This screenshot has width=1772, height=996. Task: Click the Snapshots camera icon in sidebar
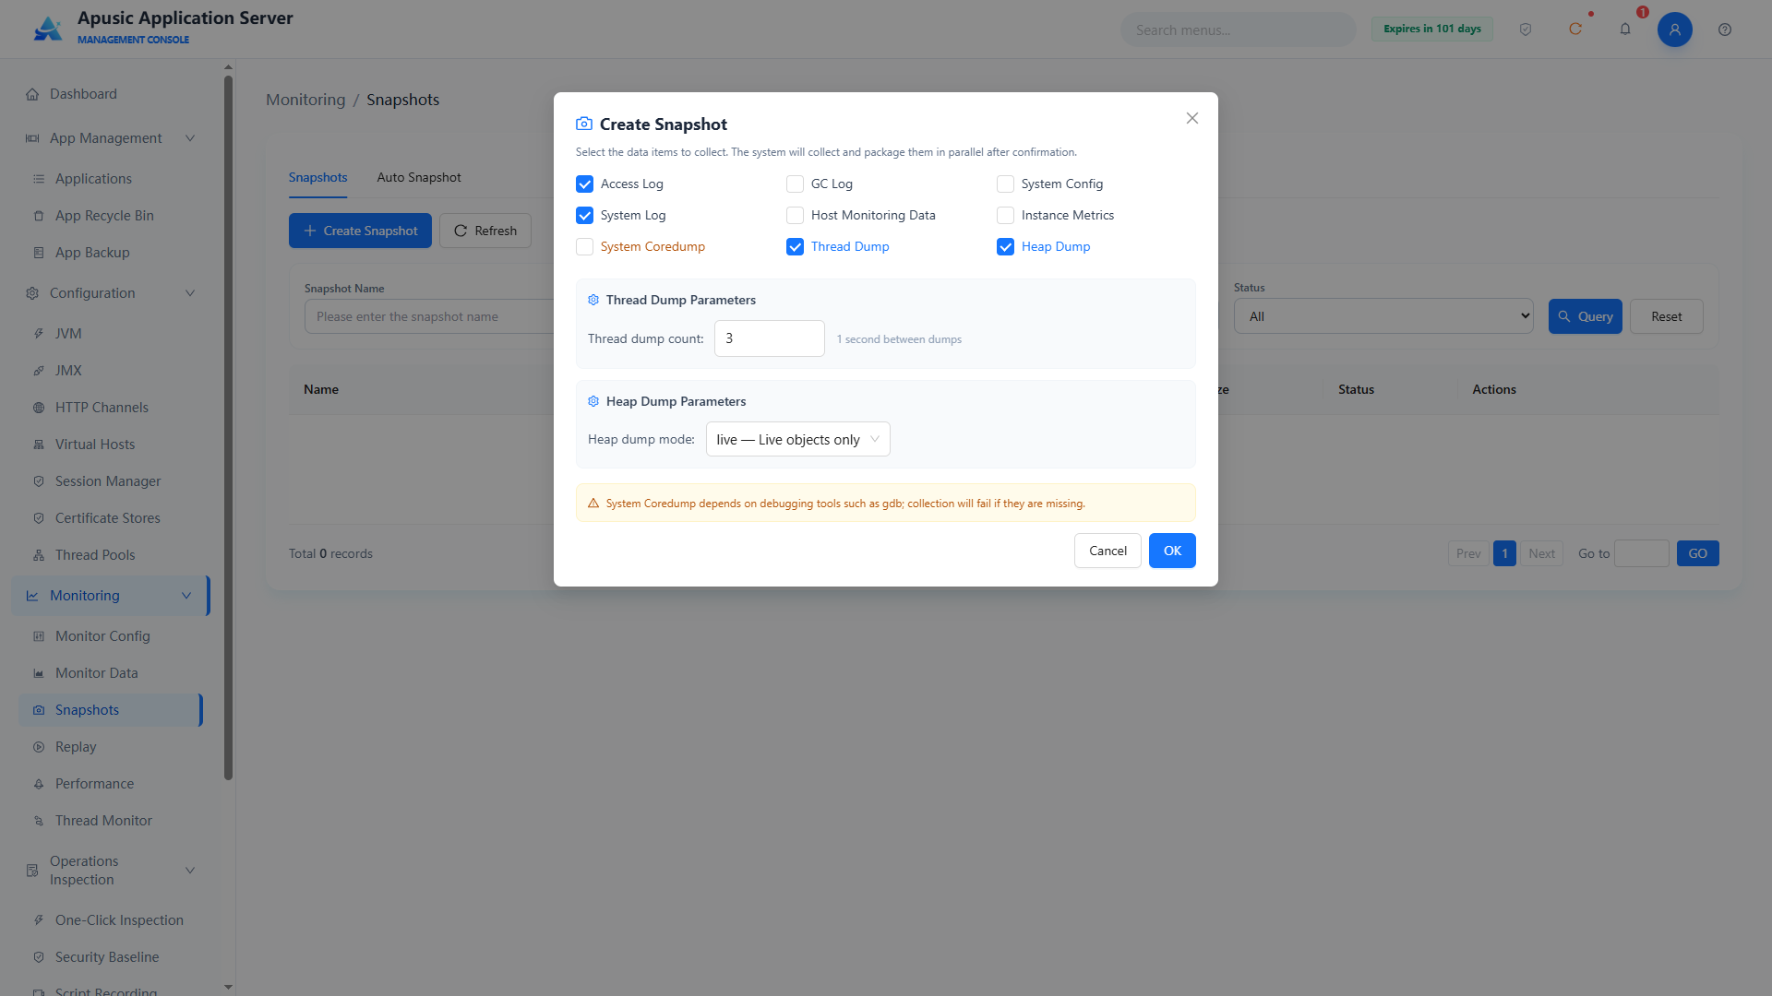click(x=39, y=710)
